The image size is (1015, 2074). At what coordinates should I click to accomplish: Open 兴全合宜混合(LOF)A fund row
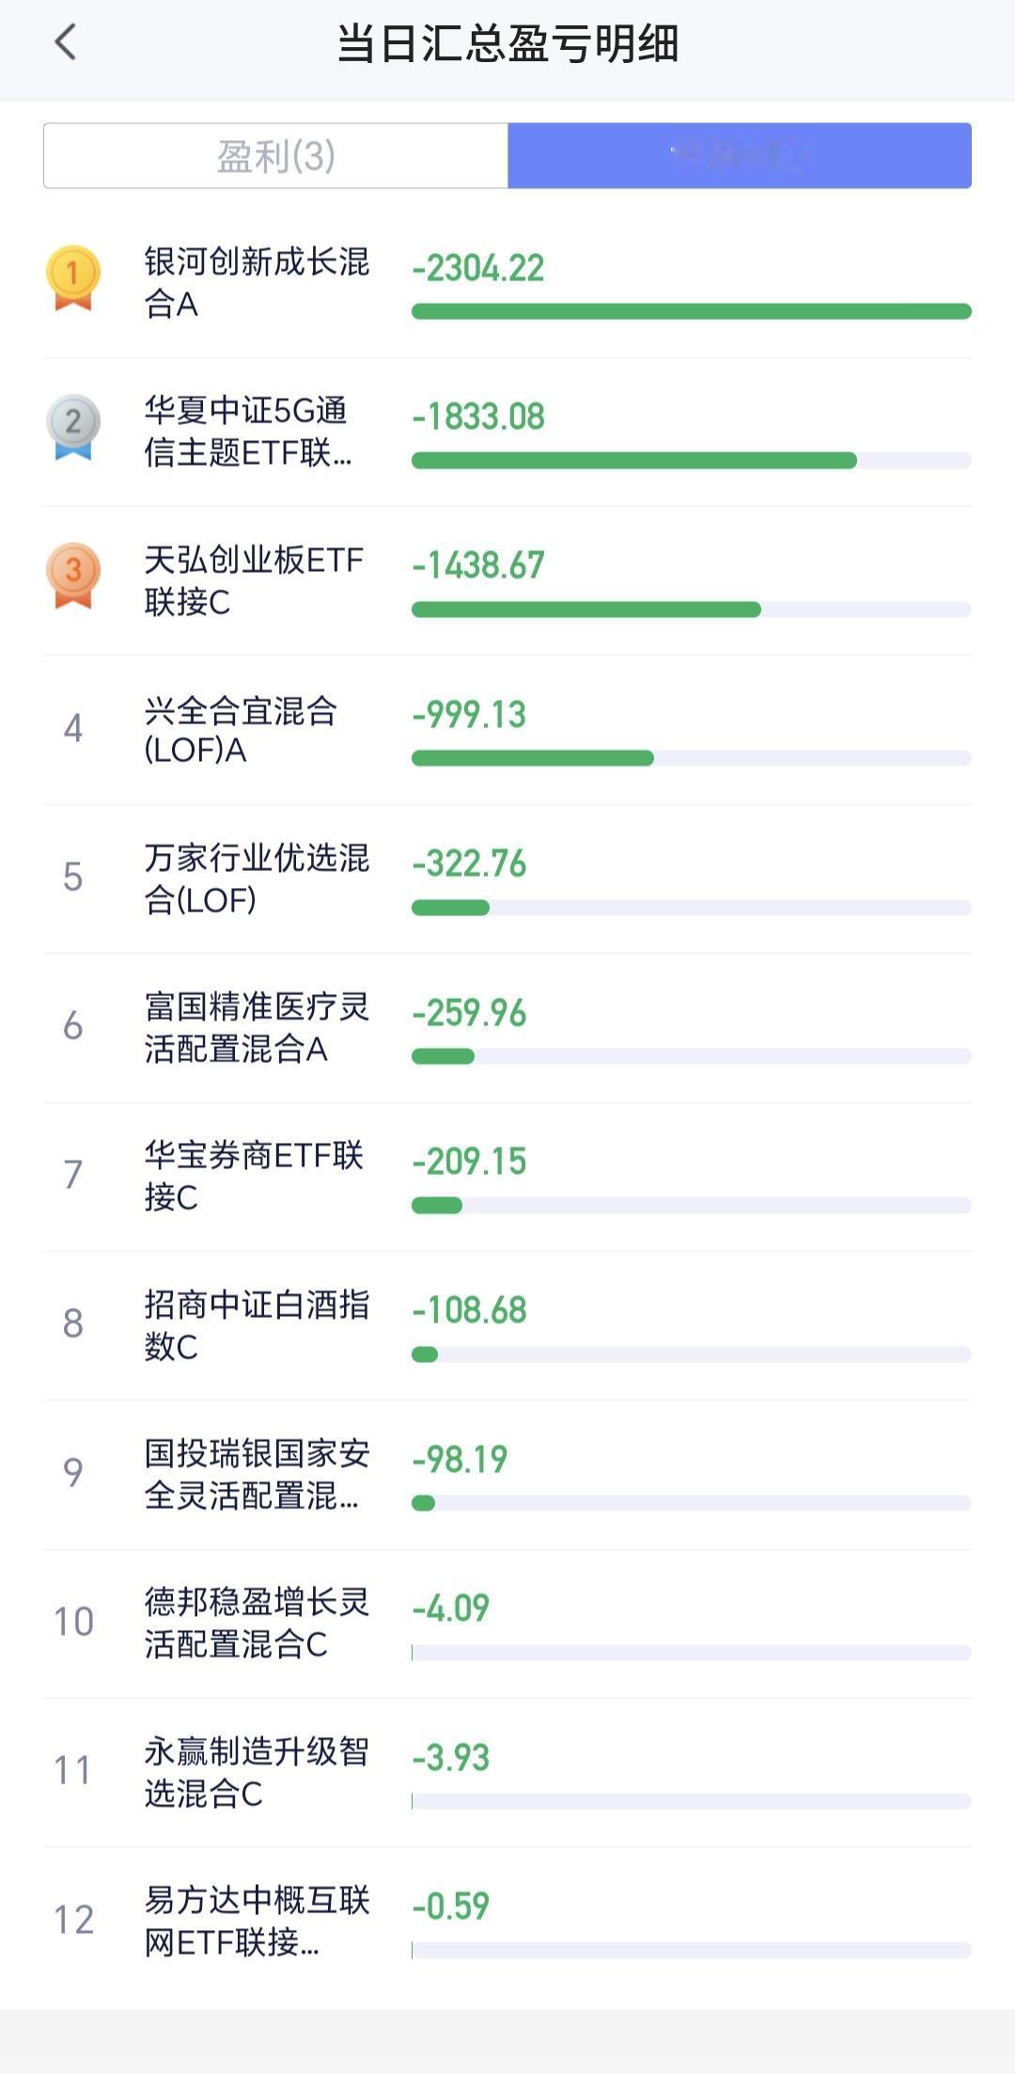click(x=241, y=730)
